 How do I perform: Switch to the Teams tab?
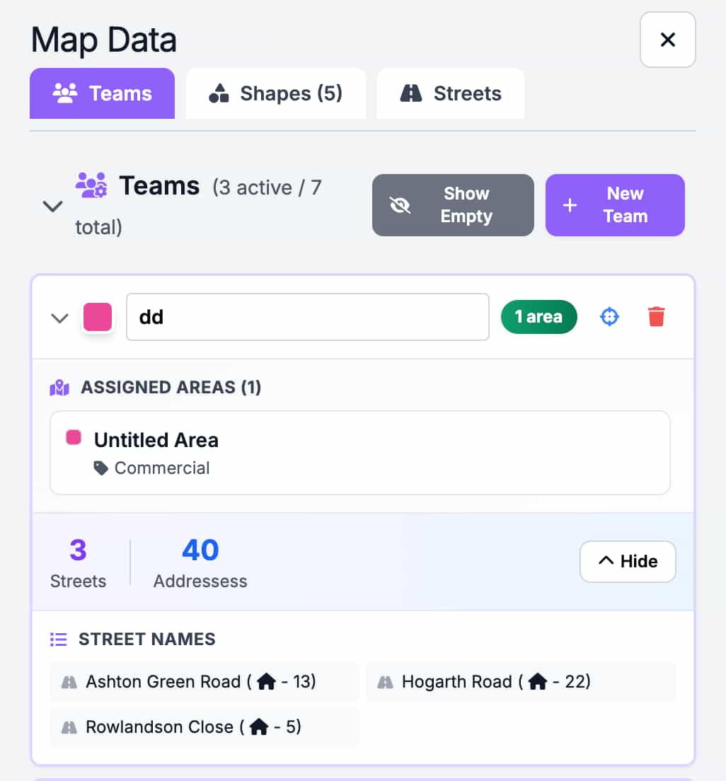tap(102, 93)
